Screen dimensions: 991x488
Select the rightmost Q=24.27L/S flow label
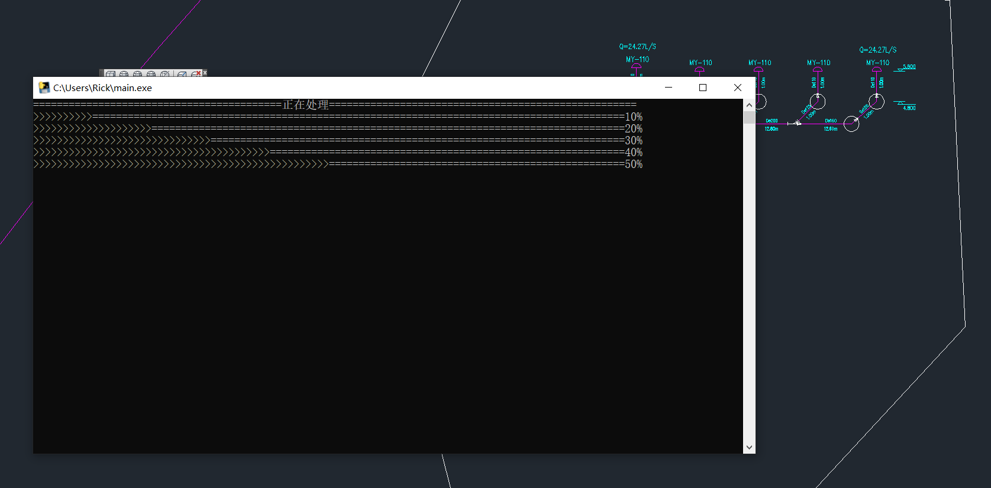[877, 50]
